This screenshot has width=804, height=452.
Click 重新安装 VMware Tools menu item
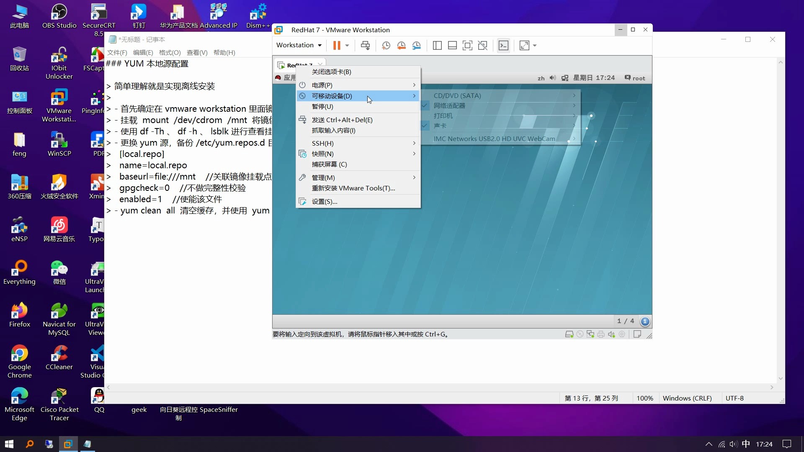(353, 188)
